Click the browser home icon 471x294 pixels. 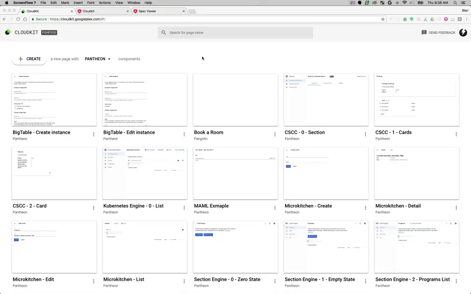[25, 19]
